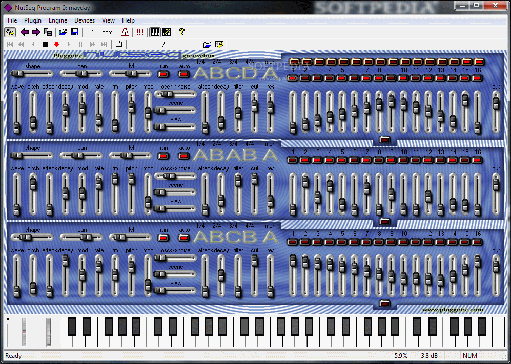The image size is (511, 364).
Task: Click the LED button below ABCB track sliders
Action: click(x=384, y=304)
